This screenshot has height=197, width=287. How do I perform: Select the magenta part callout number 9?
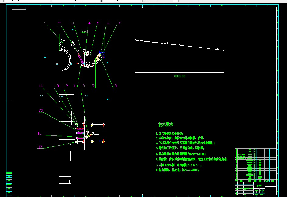[x=93, y=86]
